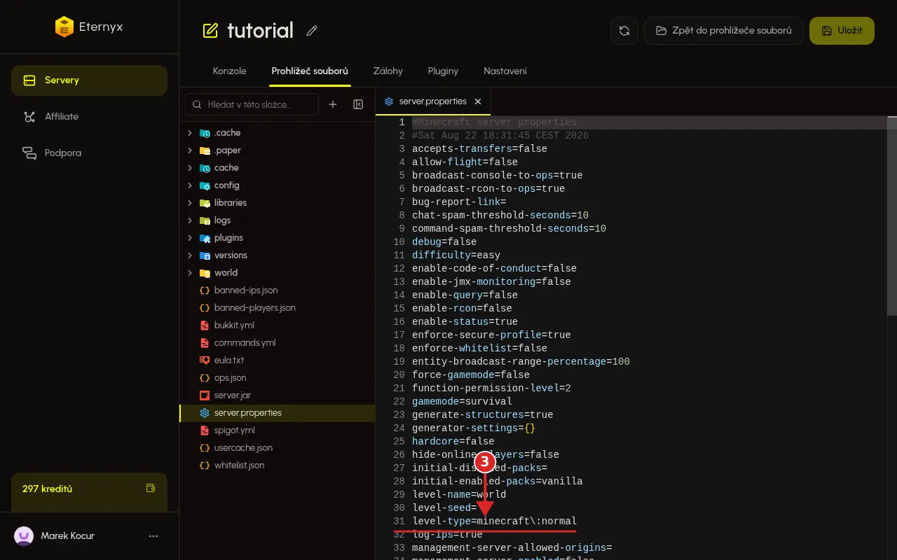The image size is (897, 560).
Task: Expand the .cache folder chevron
Action: (189, 133)
